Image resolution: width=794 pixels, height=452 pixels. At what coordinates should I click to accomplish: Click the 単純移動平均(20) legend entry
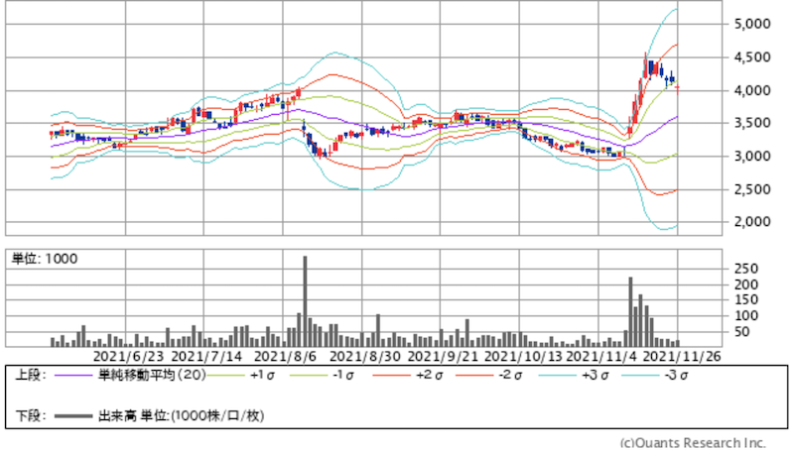152,375
